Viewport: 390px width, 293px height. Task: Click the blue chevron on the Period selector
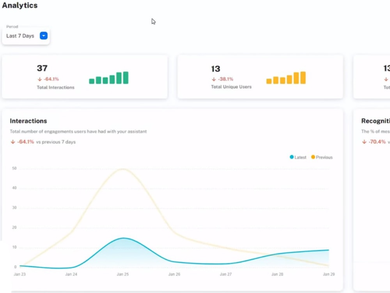(43, 36)
